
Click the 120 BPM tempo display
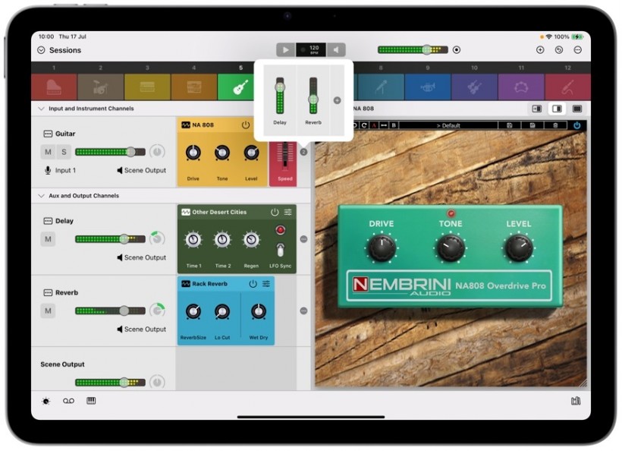[x=311, y=50]
